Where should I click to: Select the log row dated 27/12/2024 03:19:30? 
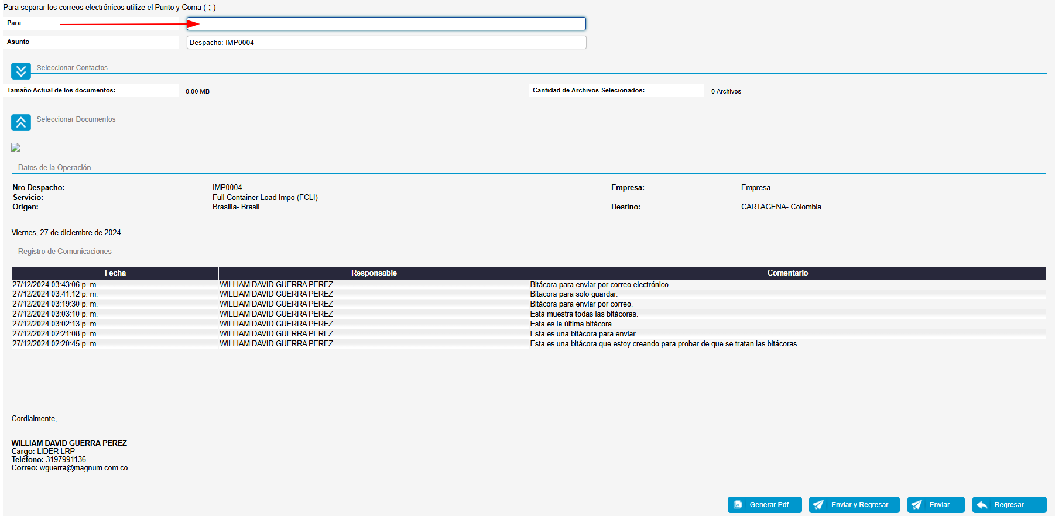click(55, 304)
